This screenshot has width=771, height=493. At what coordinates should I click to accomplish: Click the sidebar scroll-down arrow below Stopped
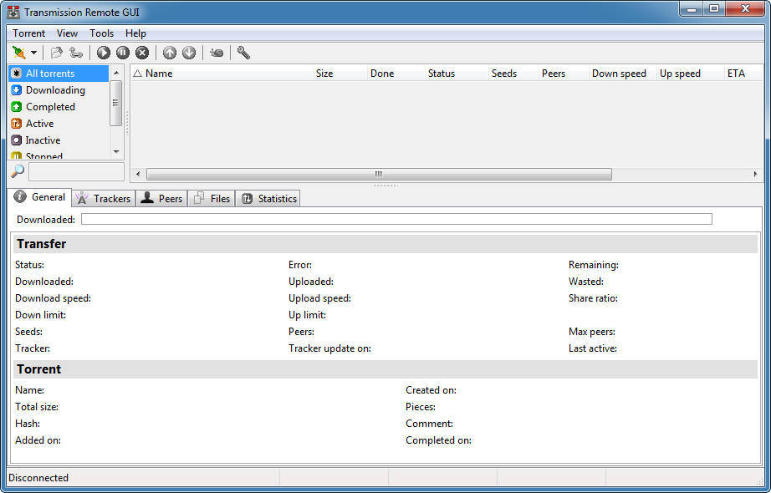(117, 151)
